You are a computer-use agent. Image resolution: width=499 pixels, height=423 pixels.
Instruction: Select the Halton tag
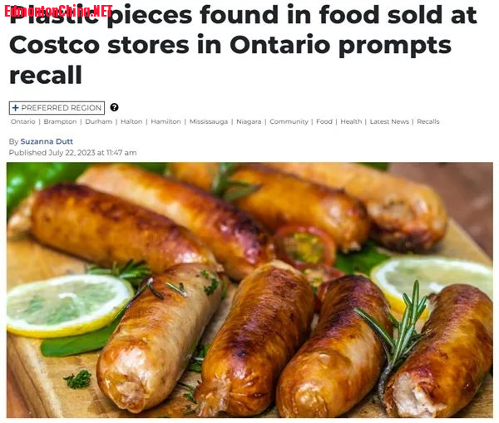(131, 121)
